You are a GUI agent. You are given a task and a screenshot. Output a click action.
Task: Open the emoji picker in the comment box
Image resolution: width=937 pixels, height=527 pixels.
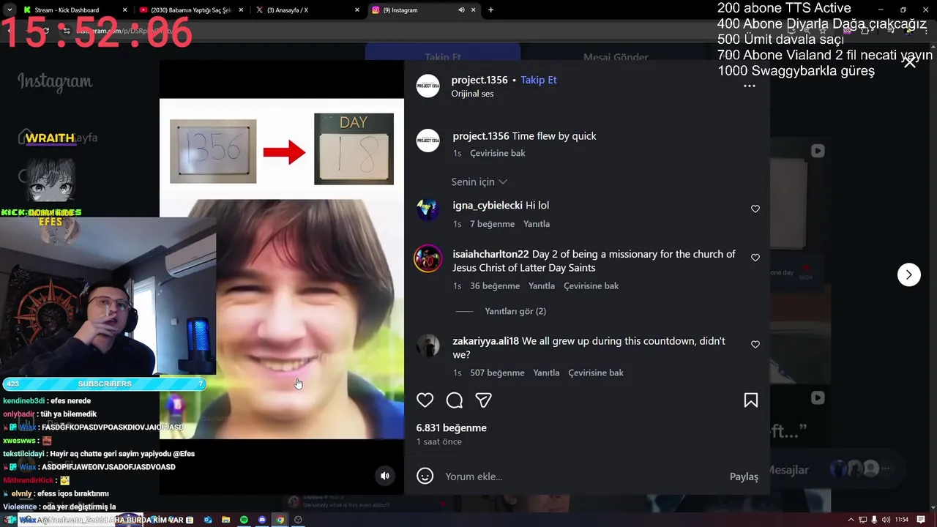425,476
